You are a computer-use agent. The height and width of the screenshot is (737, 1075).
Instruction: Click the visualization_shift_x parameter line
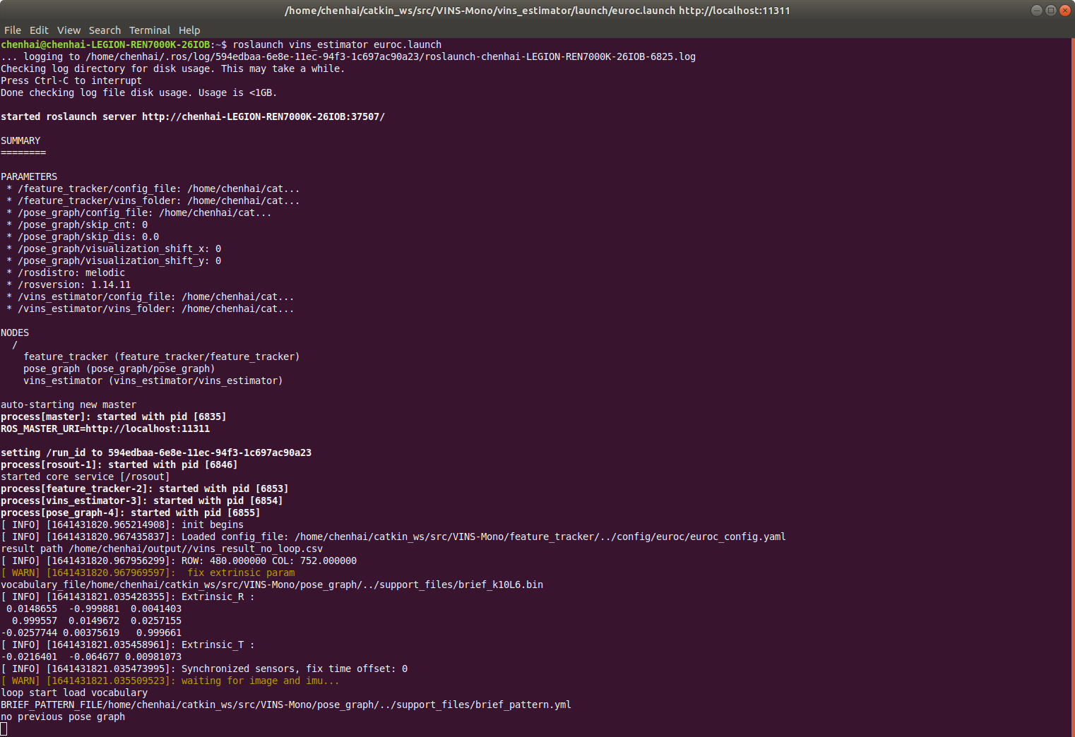pos(114,248)
